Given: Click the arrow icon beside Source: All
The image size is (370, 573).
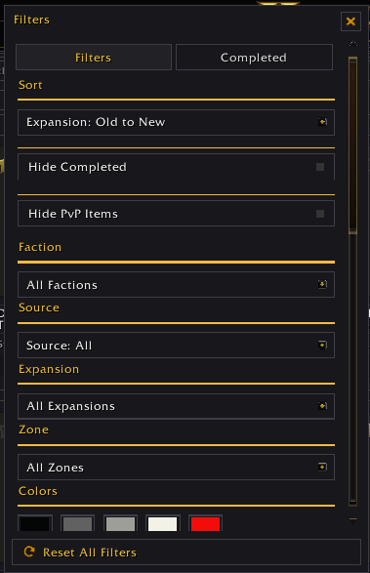Looking at the screenshot, I should (x=322, y=345).
